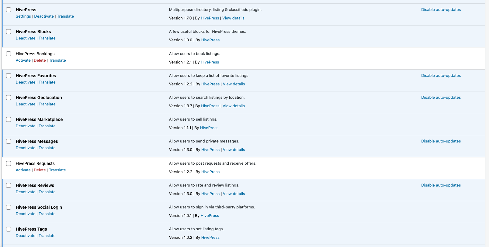Tick the checkbox for HivePress plugin
Viewport: 489px width, 247px height.
pos(9,10)
